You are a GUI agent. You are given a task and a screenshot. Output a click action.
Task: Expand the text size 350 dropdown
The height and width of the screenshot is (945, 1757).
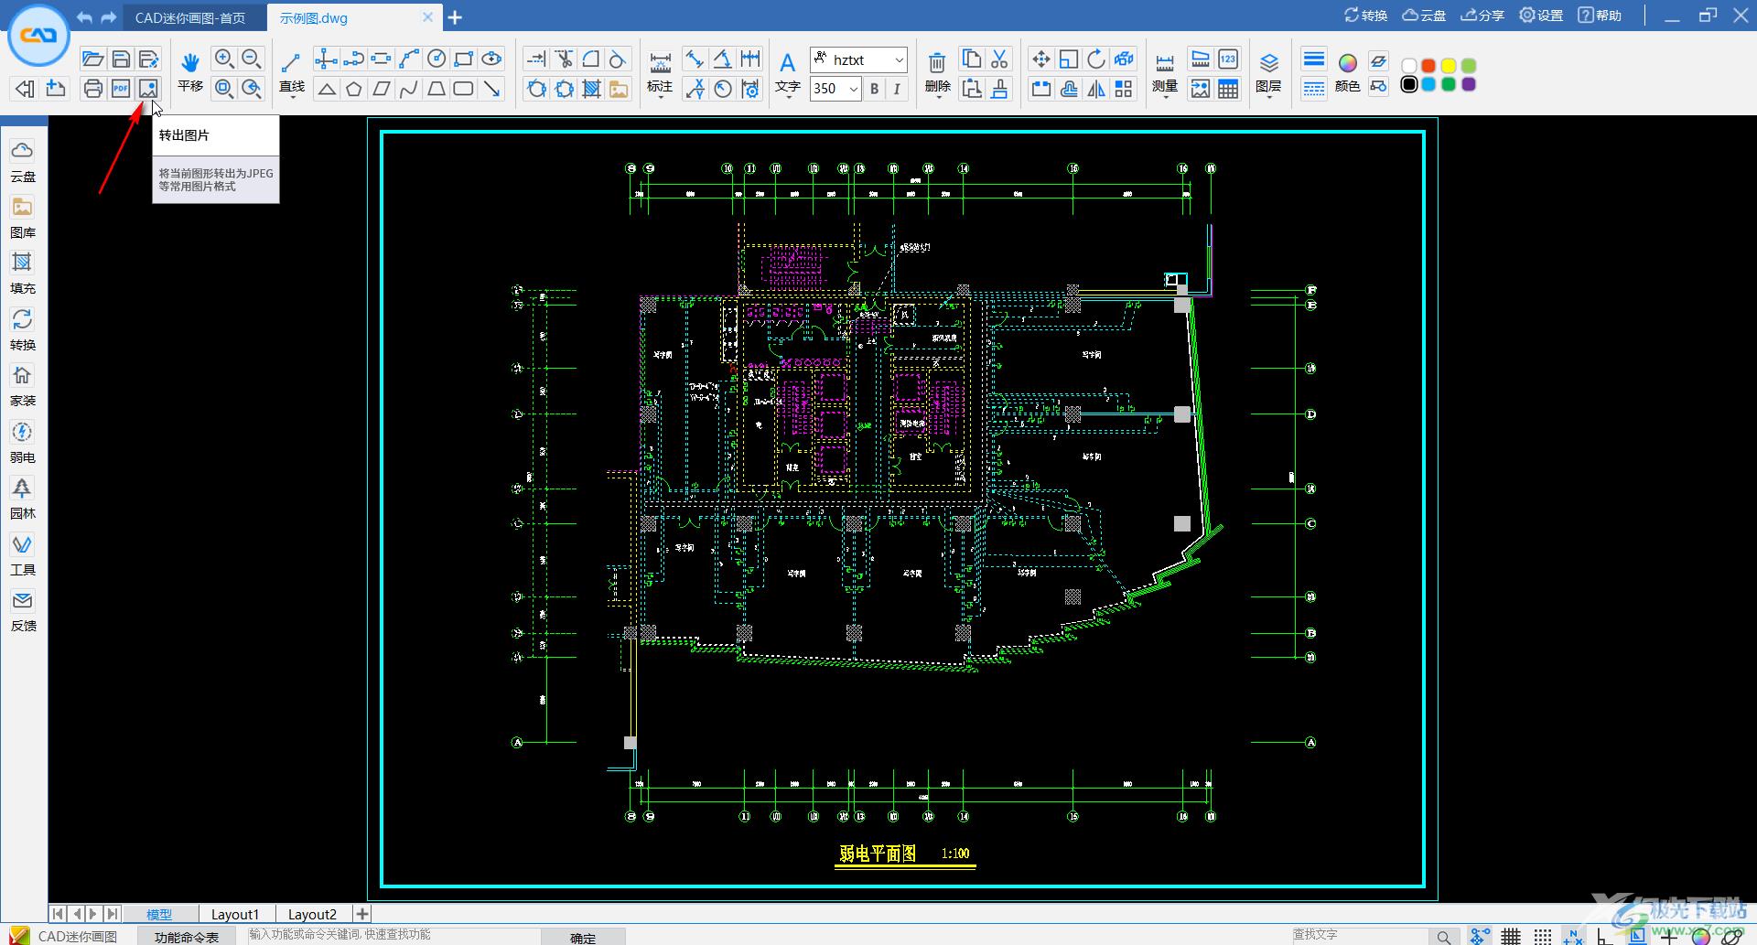pos(853,89)
